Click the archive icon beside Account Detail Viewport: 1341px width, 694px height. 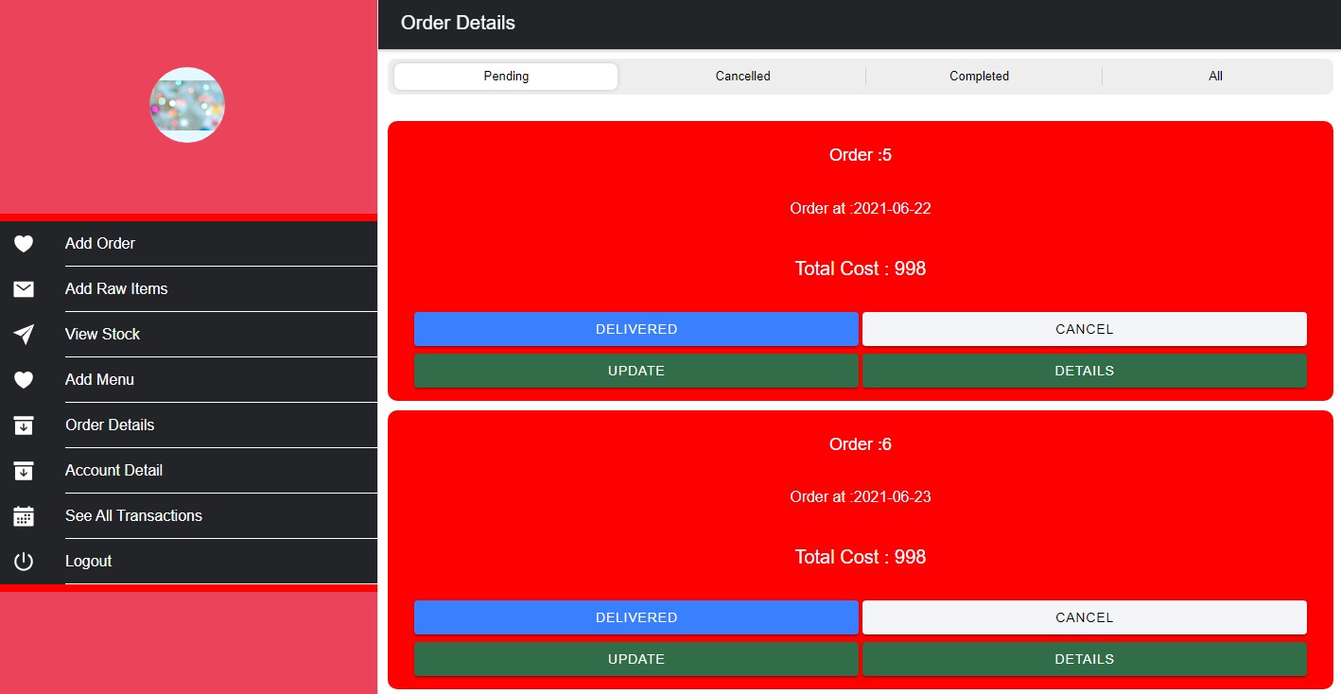[x=24, y=471]
